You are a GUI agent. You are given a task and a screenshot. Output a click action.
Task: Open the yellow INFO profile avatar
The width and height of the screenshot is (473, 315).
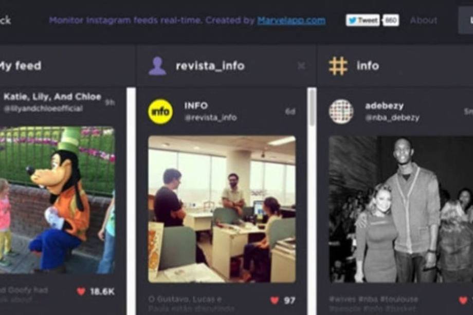click(x=160, y=112)
